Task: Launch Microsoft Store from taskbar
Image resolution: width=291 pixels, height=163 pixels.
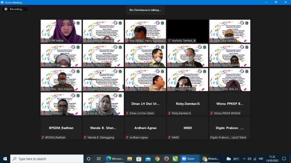Action: 139,159
